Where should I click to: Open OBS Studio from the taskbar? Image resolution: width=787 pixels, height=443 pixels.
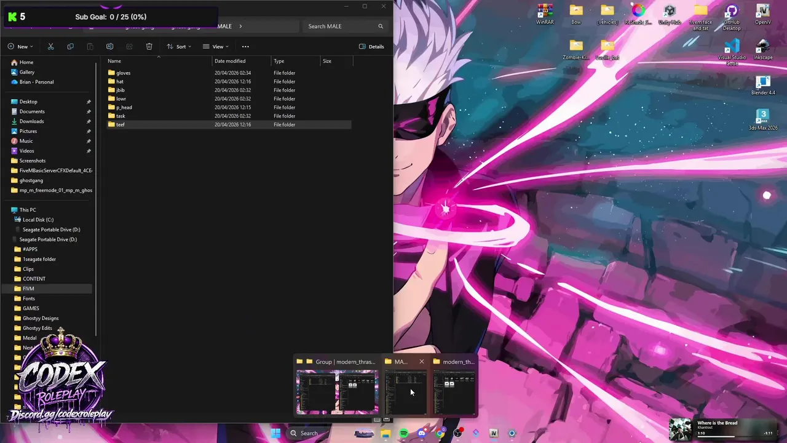pos(457,433)
